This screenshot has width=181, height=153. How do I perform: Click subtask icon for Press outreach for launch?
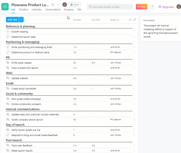click(8, 68)
